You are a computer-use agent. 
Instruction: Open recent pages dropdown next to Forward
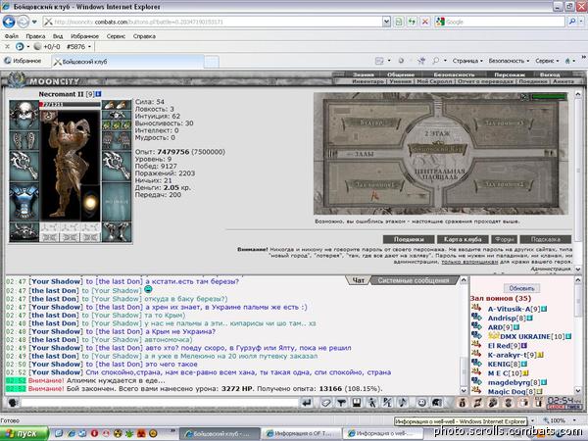[x=34, y=22]
